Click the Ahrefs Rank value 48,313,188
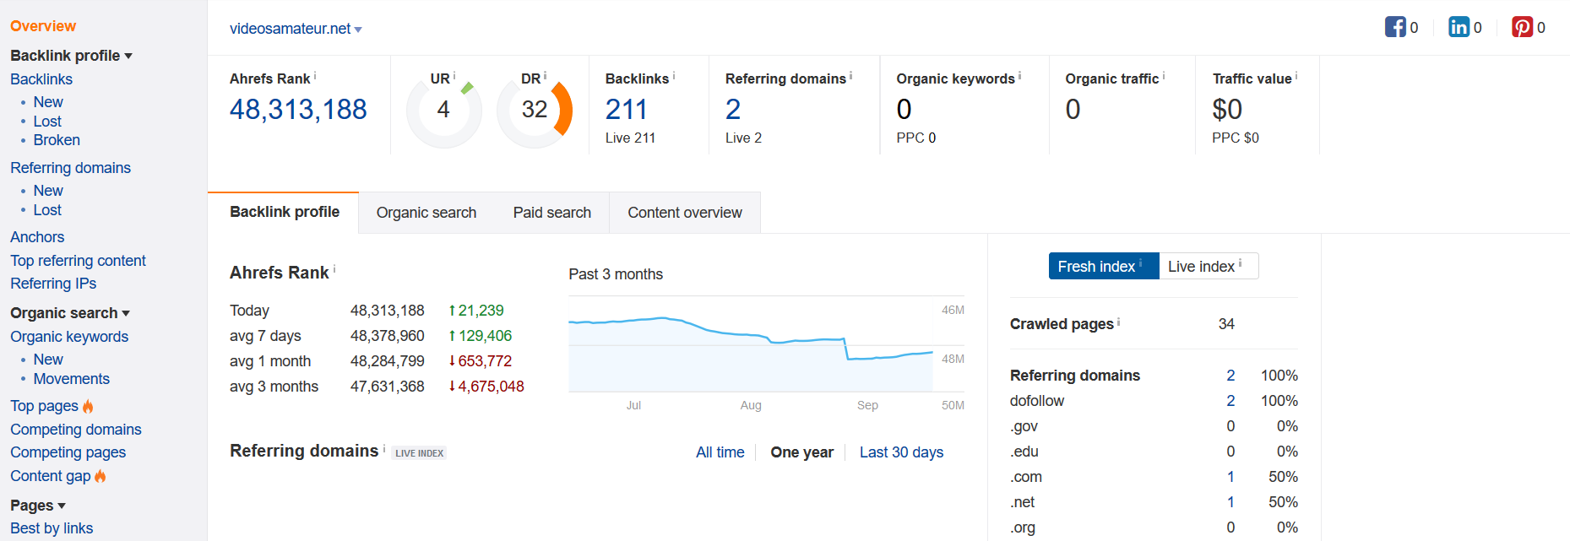The width and height of the screenshot is (1570, 541). pos(298,109)
